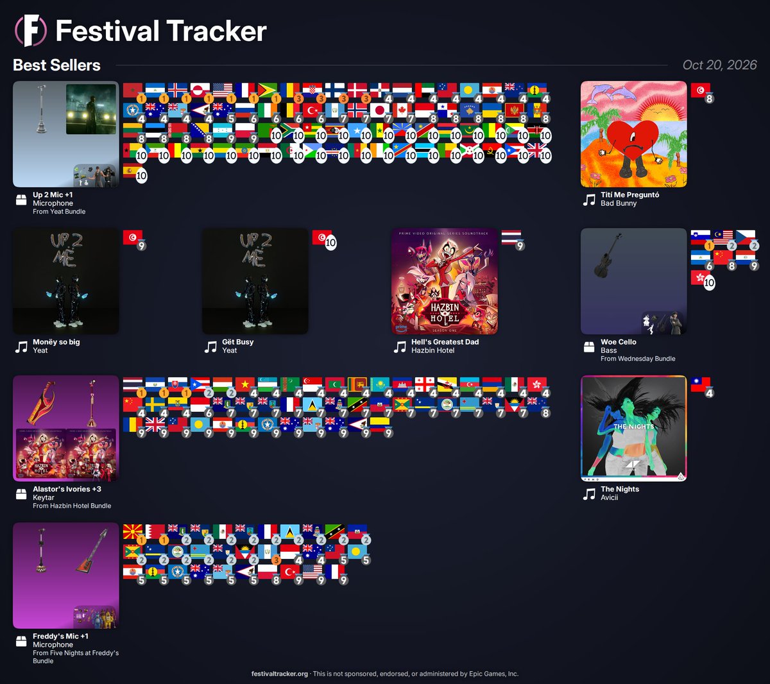The width and height of the screenshot is (770, 684).
Task: Click the 'From Yeat Bundle' label
Action: [59, 211]
